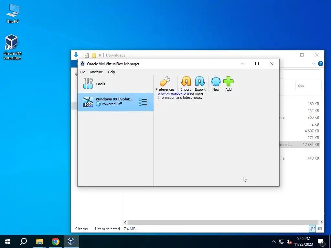Click the muted volume tray icon
Image resolution: width=331 pixels, height=248 pixels.
(x=289, y=242)
